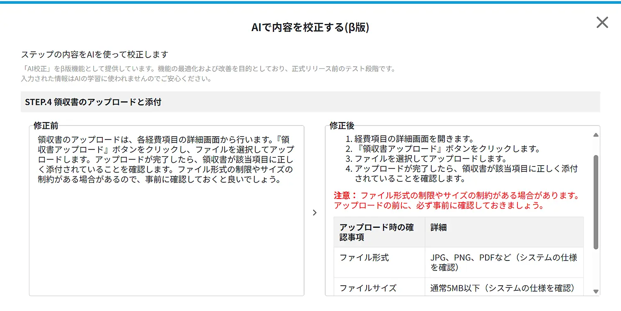621x311 pixels.
Task: Click the ステップの内容をAIを使って校正します heading
Action: pyautogui.click(x=94, y=54)
